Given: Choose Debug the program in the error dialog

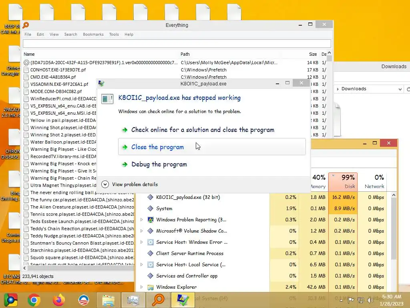Looking at the screenshot, I should coord(212,164).
